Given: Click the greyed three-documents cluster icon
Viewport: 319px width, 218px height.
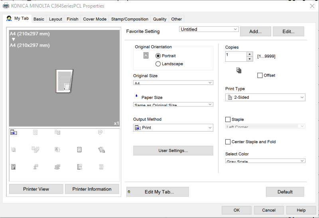Looking at the screenshot, I should pyautogui.click(x=35, y=150).
